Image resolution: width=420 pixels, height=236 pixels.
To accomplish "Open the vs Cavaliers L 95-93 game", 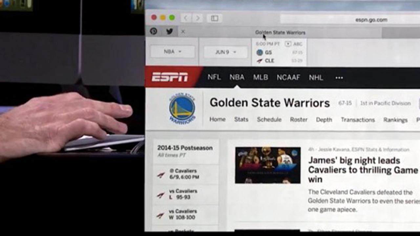I will pyautogui.click(x=186, y=194).
